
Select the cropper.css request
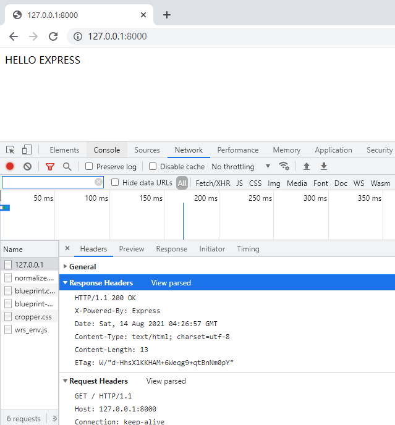click(x=29, y=317)
